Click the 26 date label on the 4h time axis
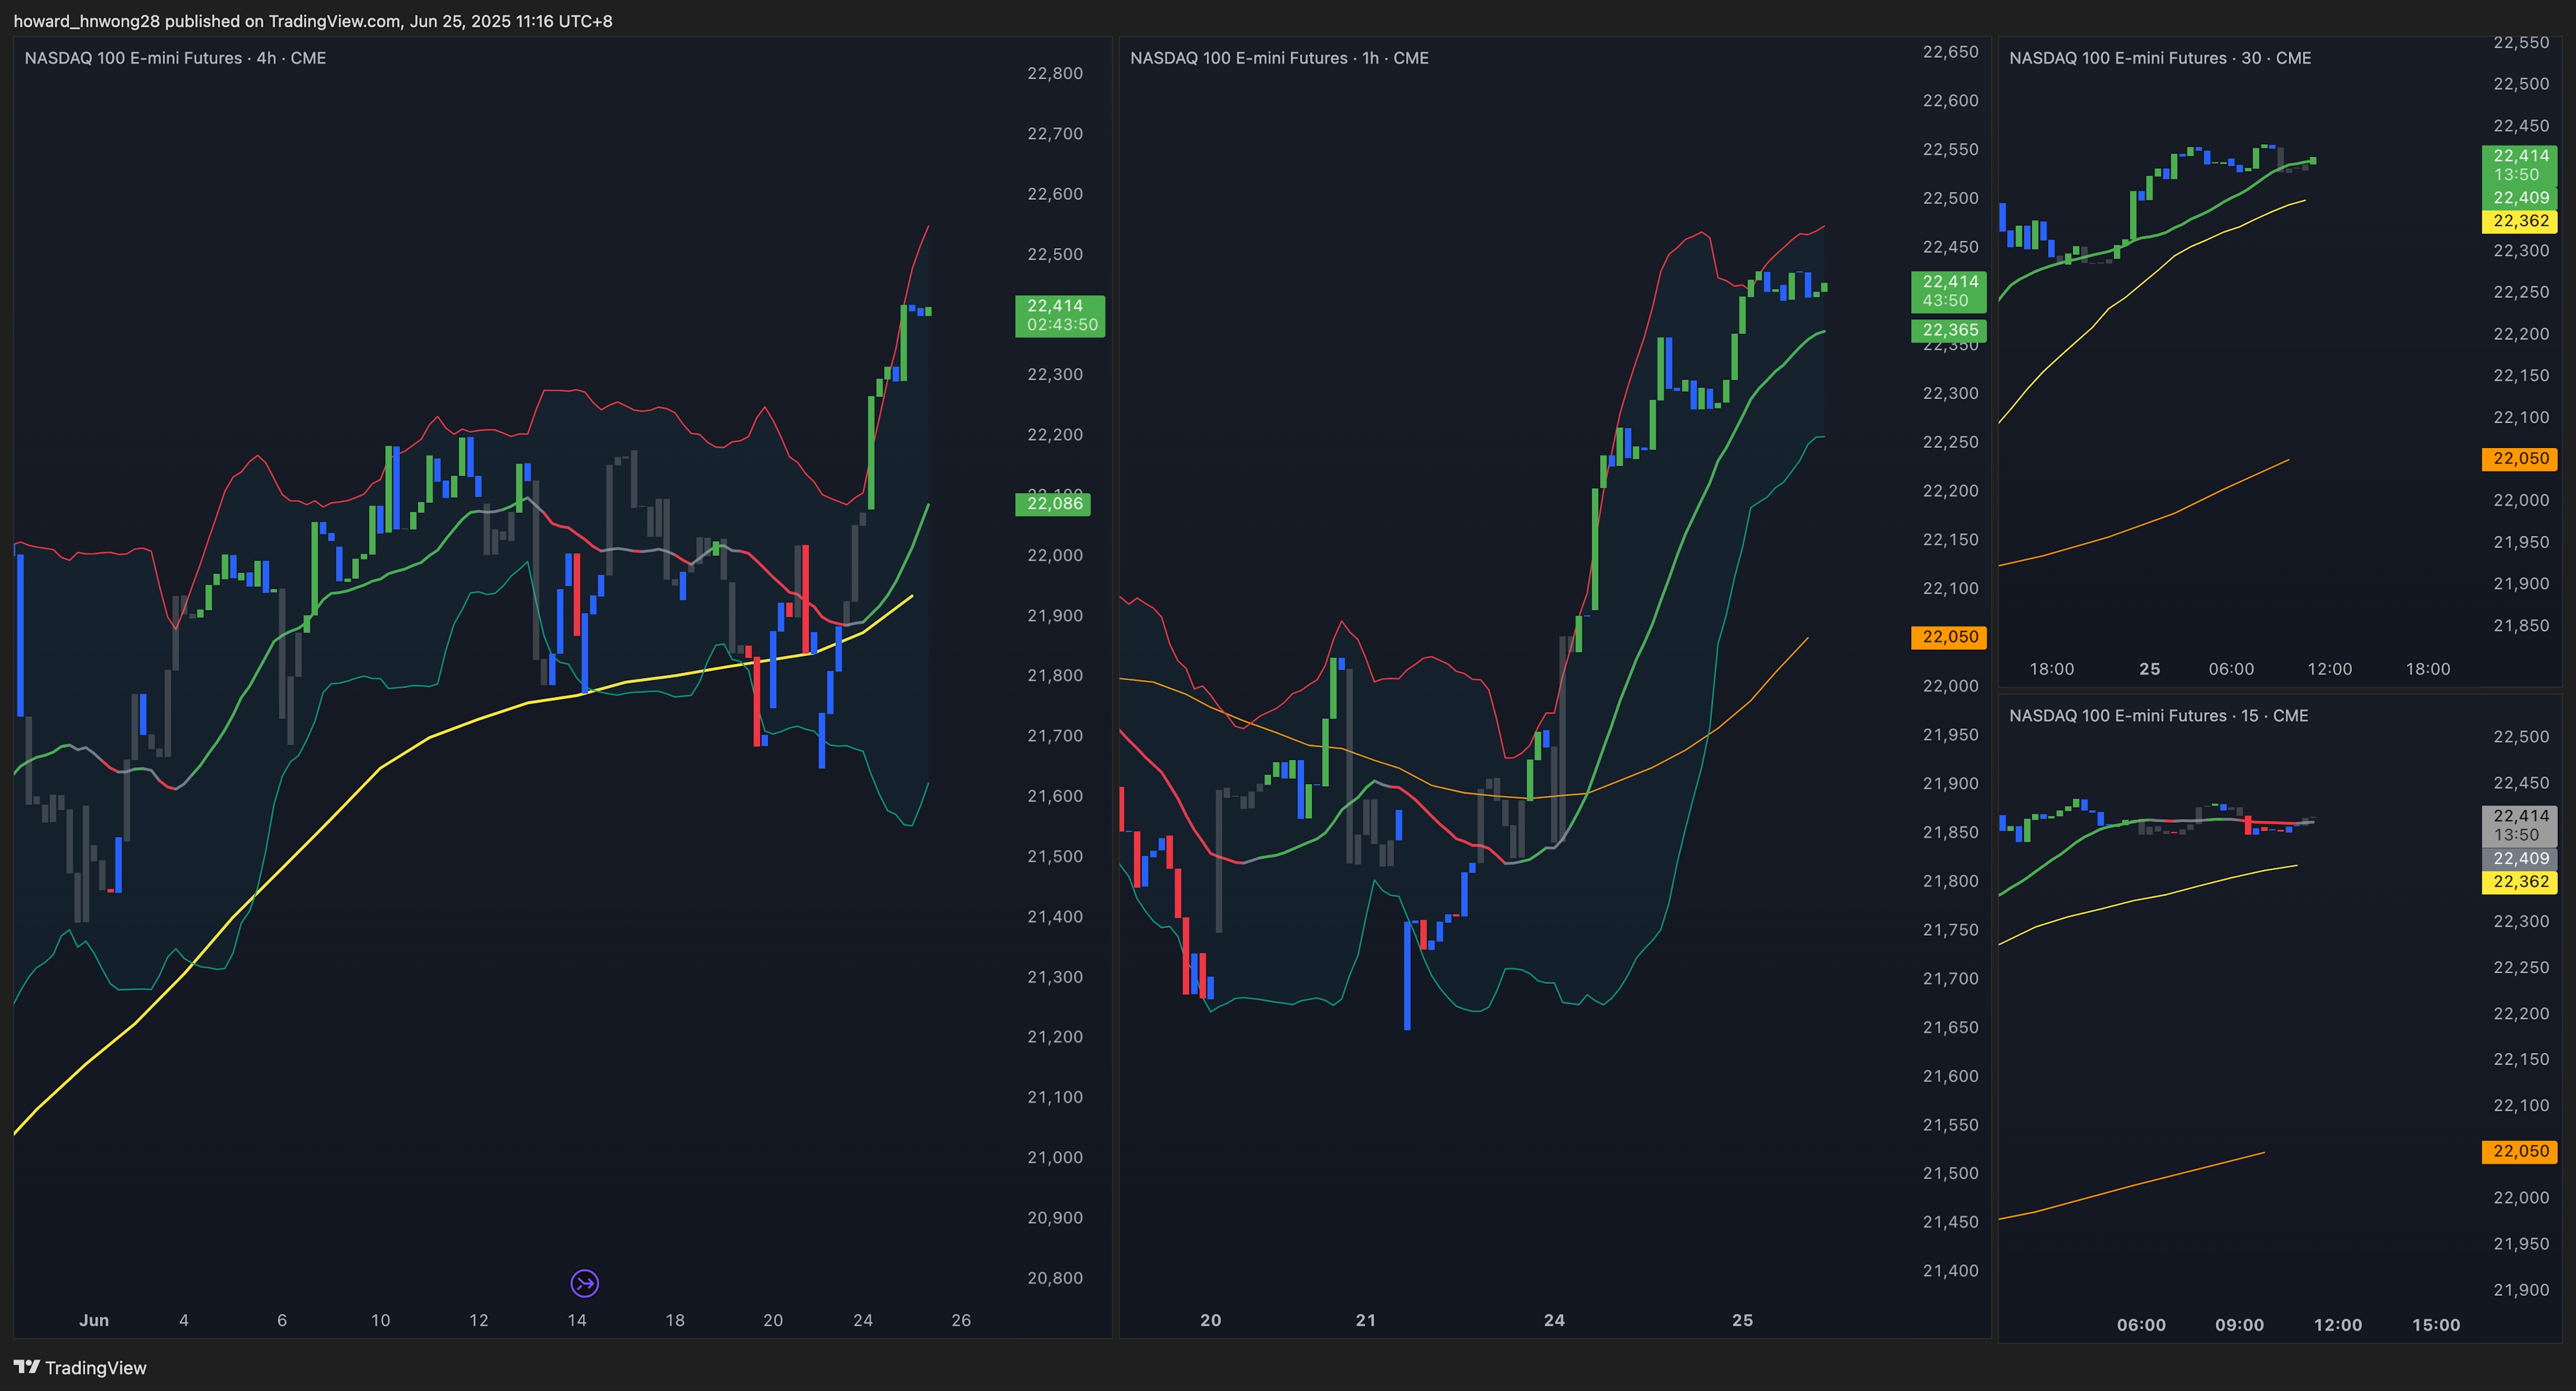The height and width of the screenshot is (1391, 2576). (x=961, y=1320)
